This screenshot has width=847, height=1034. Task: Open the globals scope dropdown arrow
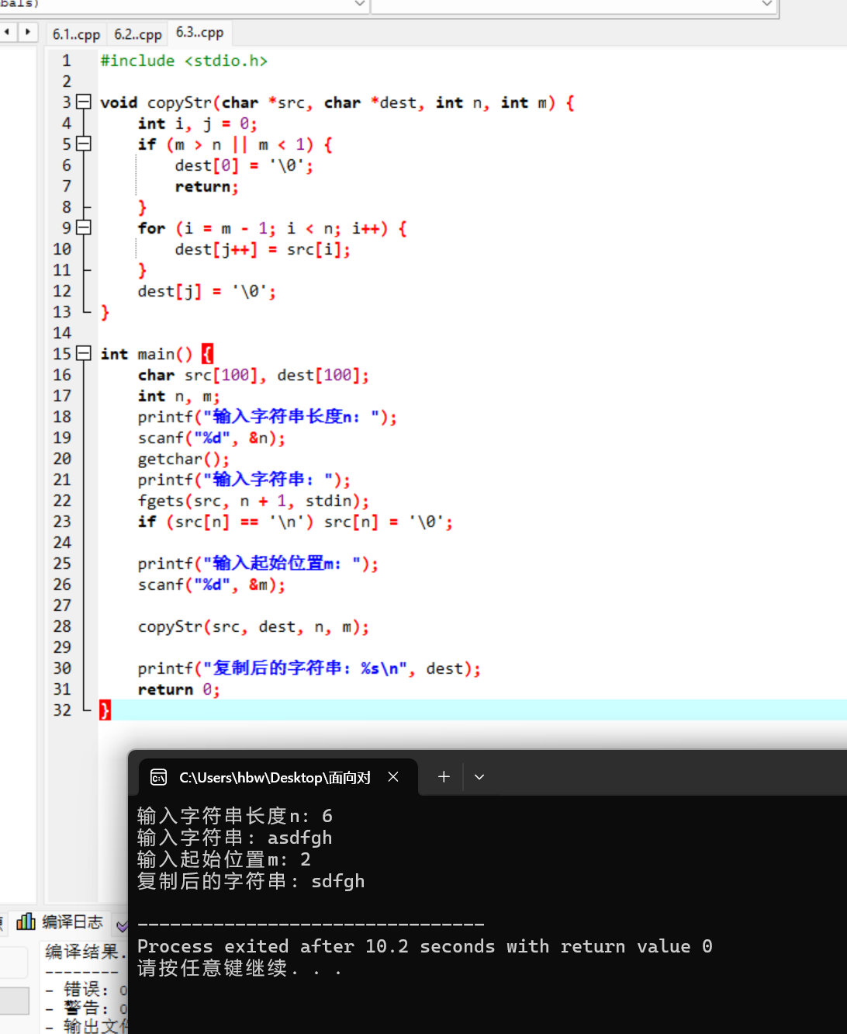pyautogui.click(x=360, y=4)
